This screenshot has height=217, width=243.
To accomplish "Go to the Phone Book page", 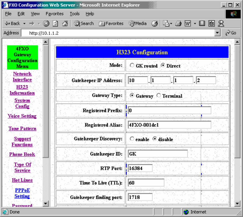I will tap(22, 154).
